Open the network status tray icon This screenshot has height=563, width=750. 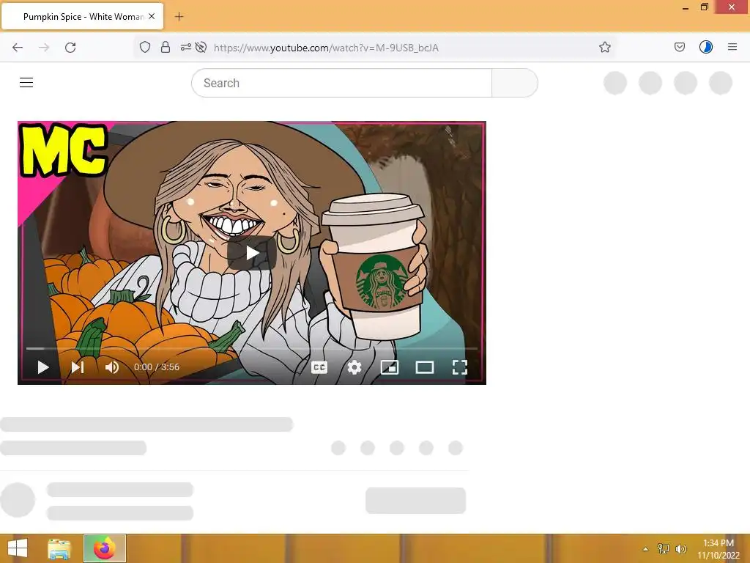(664, 549)
